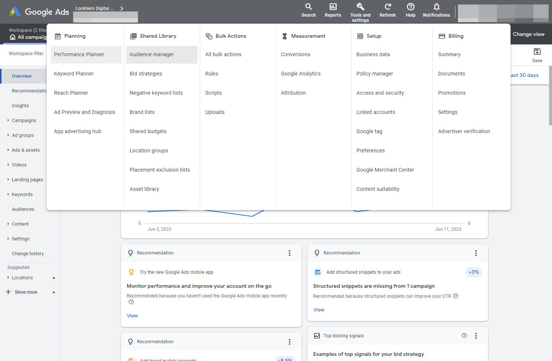Open Advertiser verification under Billing
Screen dimensions: 552x361
(464, 131)
